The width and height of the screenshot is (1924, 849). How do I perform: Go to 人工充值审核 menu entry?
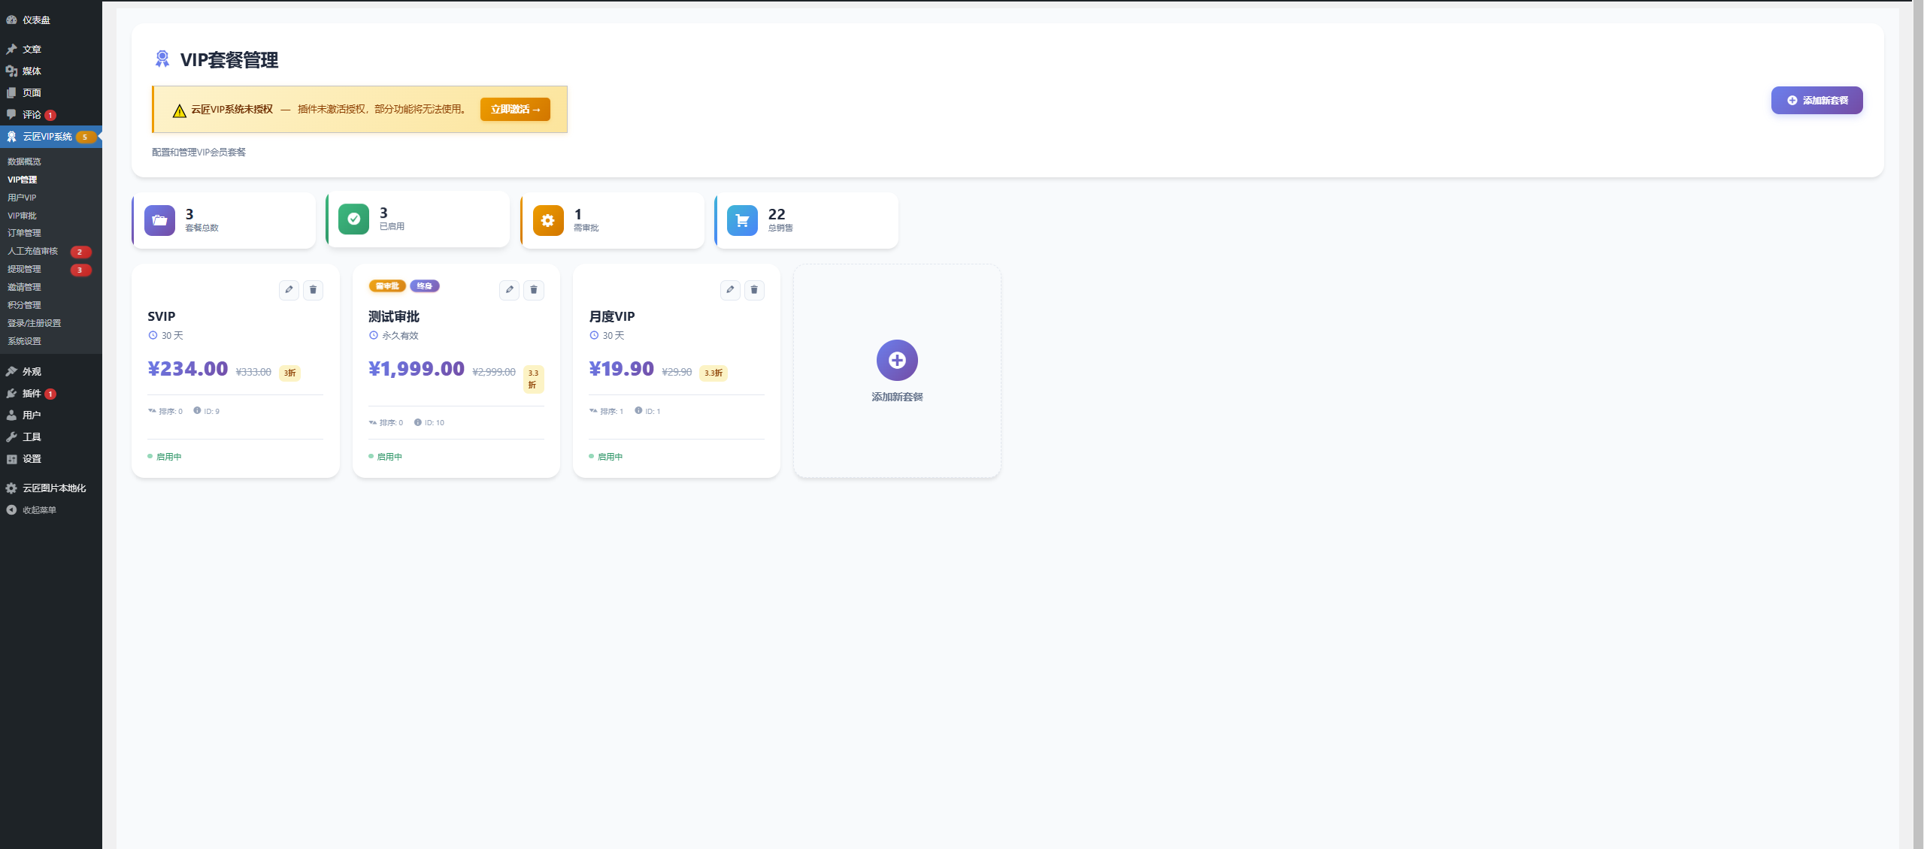point(32,251)
